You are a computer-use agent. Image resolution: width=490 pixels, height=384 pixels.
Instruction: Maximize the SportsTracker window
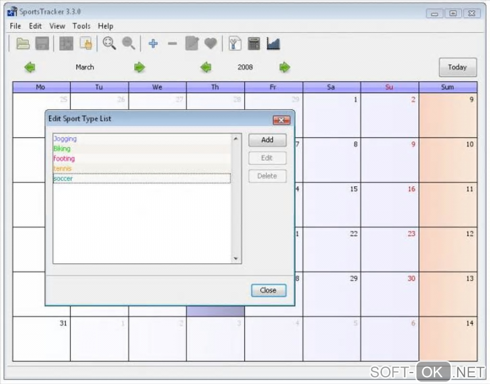click(453, 13)
